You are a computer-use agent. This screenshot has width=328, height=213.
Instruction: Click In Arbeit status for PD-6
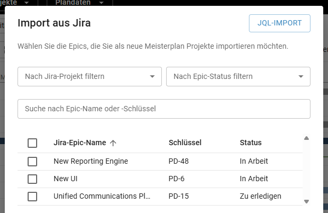254,179
